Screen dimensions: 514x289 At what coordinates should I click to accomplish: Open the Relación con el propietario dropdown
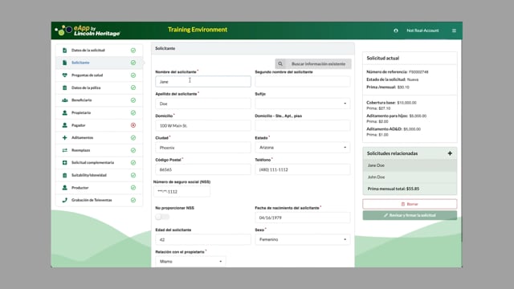click(x=190, y=262)
